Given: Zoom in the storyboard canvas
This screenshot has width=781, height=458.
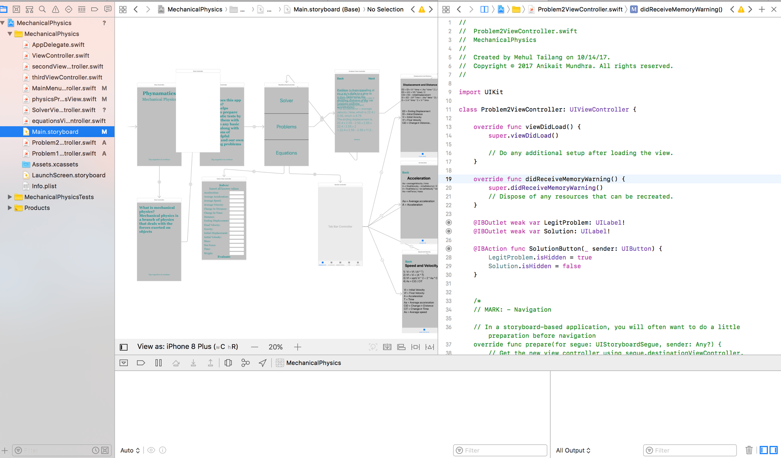Looking at the screenshot, I should 297,347.
